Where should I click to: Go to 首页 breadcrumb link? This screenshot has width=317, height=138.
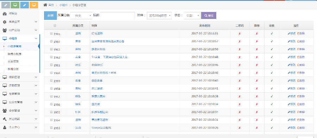(51, 5)
